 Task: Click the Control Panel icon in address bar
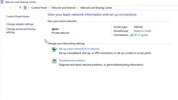pyautogui.click(x=25, y=7)
